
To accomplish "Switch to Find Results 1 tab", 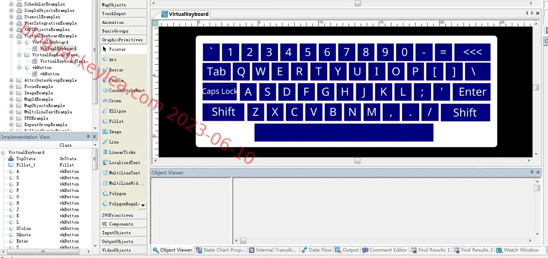I will (430, 250).
